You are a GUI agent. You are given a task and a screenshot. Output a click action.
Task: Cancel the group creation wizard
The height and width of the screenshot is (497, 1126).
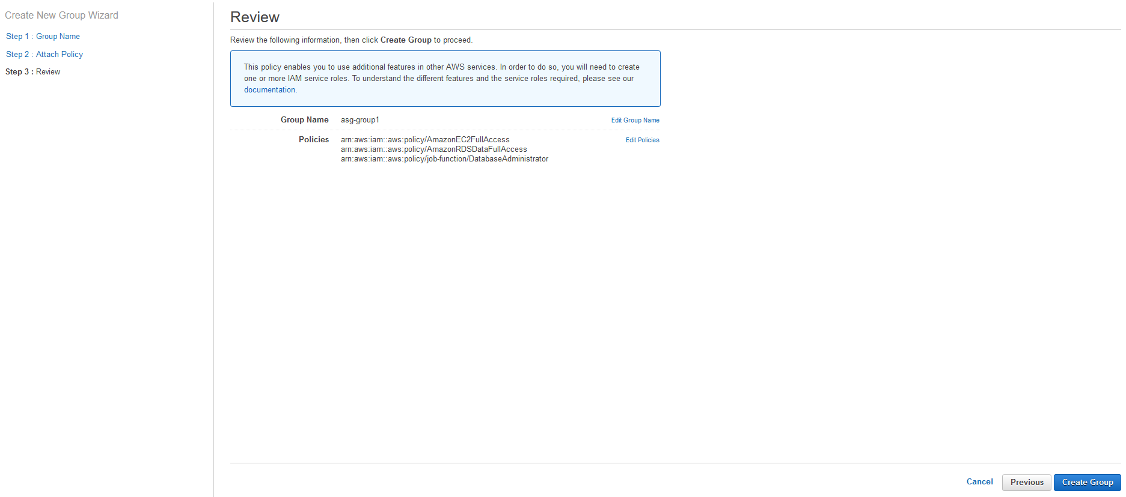click(x=979, y=481)
